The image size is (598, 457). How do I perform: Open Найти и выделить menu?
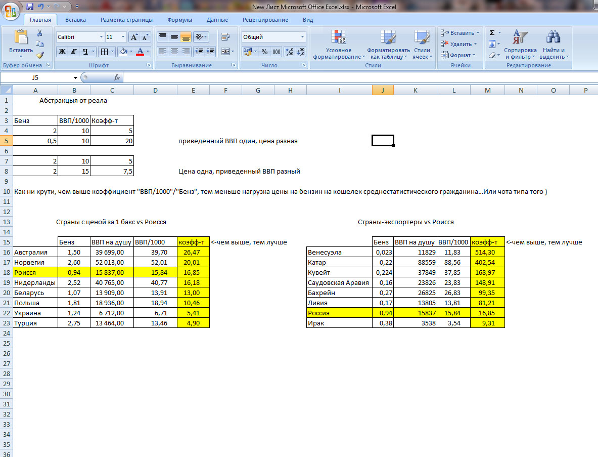coord(554,45)
